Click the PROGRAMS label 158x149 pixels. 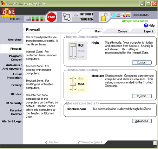(140, 15)
